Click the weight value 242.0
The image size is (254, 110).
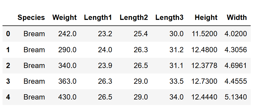(x=67, y=34)
